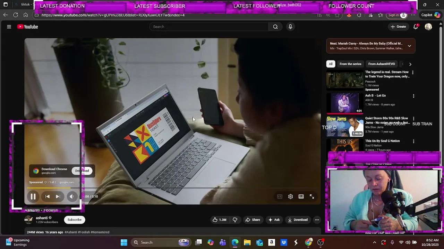Open the ashanti channel avatar
Viewport: 444px width, 249px height.
[x=28, y=219]
